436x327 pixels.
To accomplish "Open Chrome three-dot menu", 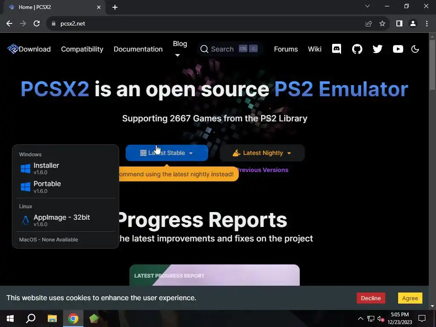I will pos(427,23).
